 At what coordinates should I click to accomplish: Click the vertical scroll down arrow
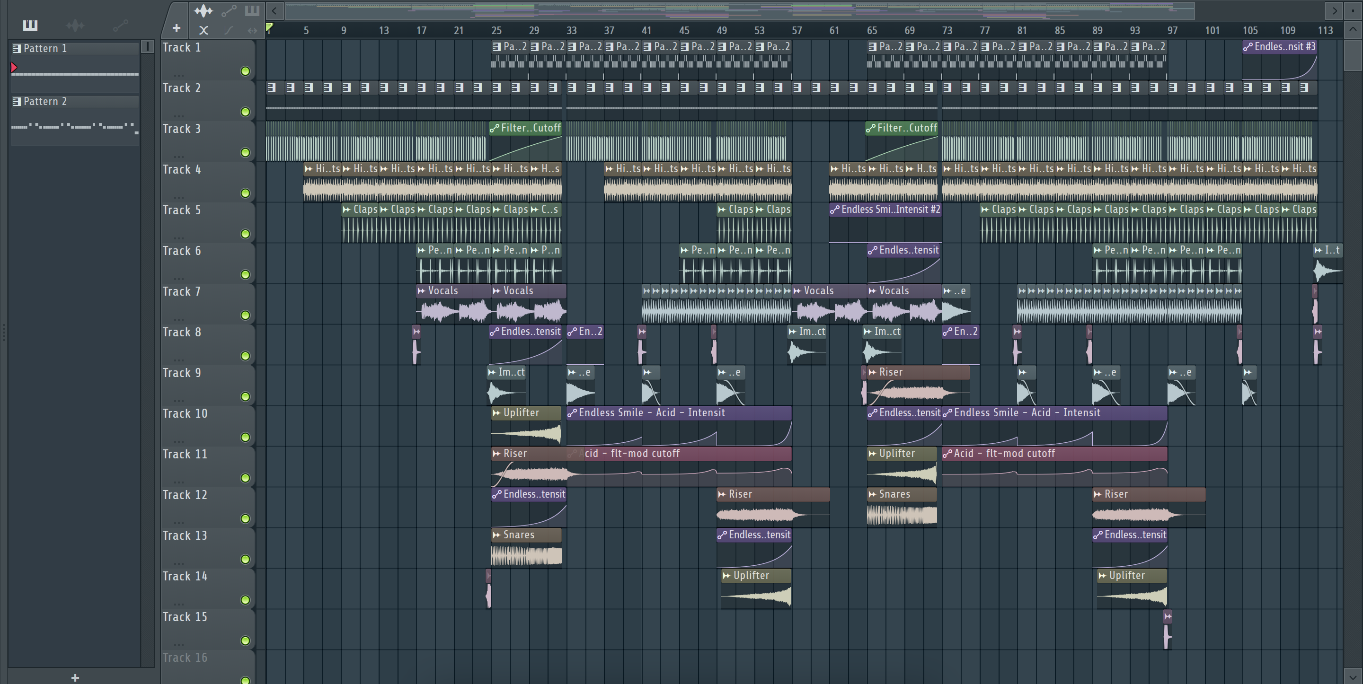coord(1353,676)
